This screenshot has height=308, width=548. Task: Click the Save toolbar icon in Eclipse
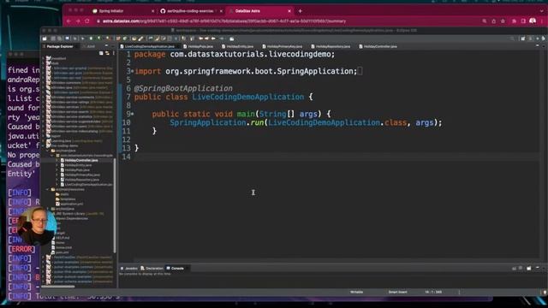click(53, 38)
